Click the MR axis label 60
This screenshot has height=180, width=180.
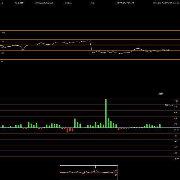(176, 113)
